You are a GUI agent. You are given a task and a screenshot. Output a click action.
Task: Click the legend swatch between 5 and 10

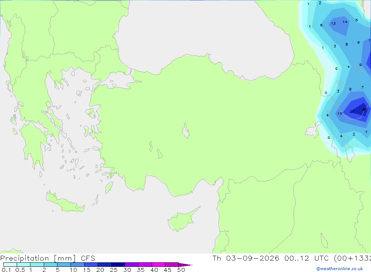point(64,265)
